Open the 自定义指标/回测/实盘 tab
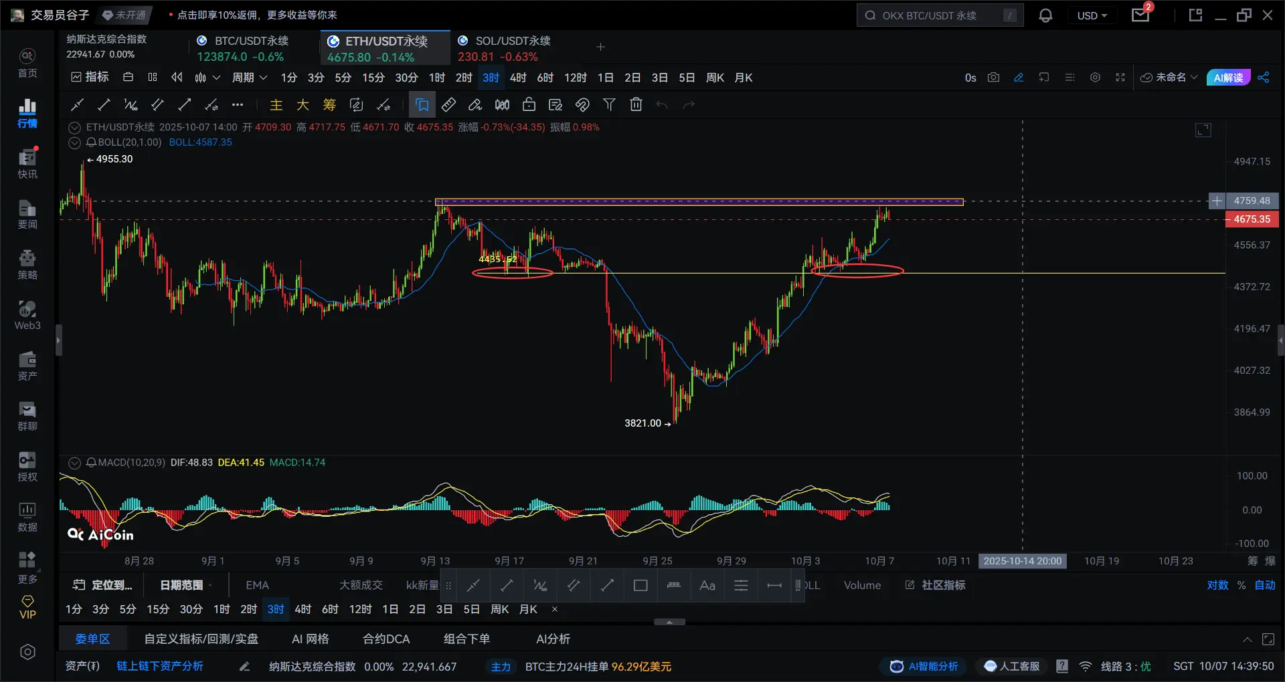This screenshot has width=1285, height=682. [x=201, y=639]
